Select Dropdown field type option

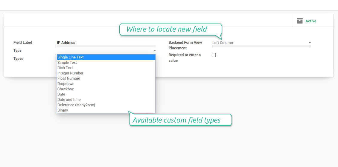pyautogui.click(x=106, y=83)
